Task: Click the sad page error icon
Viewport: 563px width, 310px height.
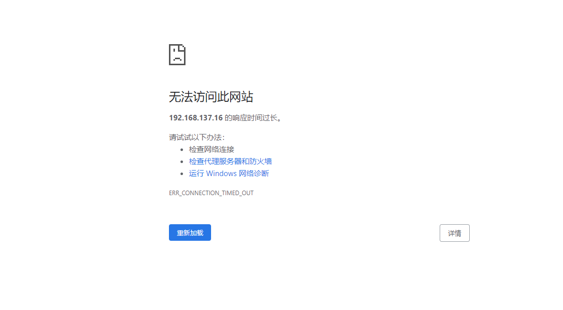Action: 177,55
